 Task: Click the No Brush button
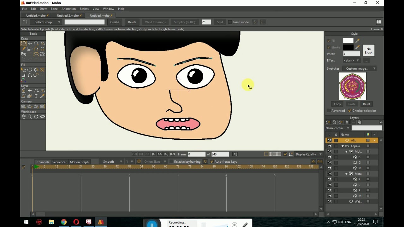[368, 51]
